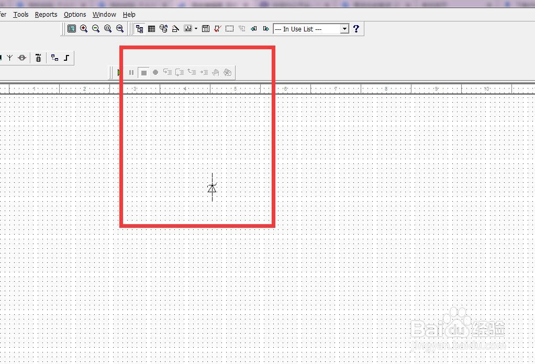This screenshot has height=364, width=535.
Task: Select the Capture Screen Area icon
Action: (x=230, y=29)
